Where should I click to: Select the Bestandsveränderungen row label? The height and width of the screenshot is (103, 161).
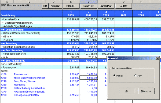17,23
